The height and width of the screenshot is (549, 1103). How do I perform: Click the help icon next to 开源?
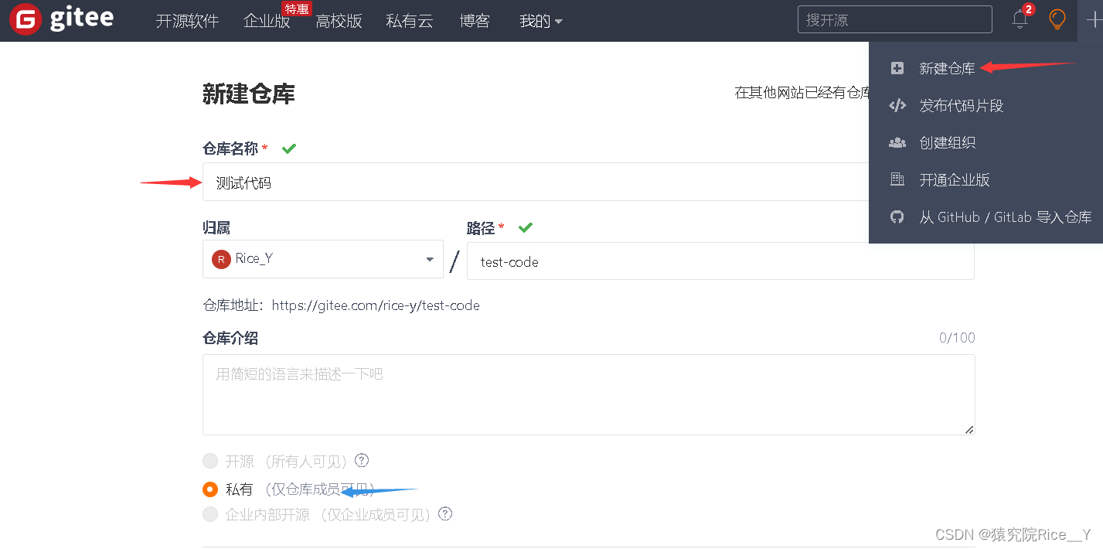point(362,461)
